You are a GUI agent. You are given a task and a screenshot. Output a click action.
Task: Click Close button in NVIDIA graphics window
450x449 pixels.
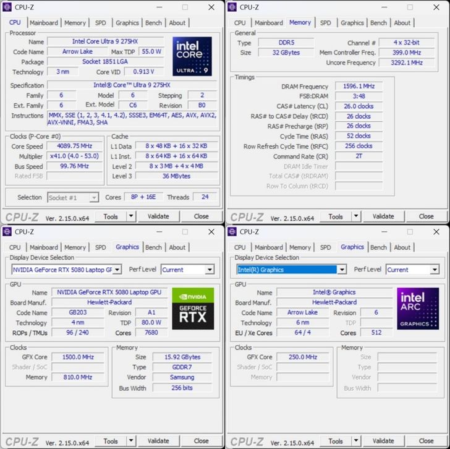pyautogui.click(x=201, y=441)
